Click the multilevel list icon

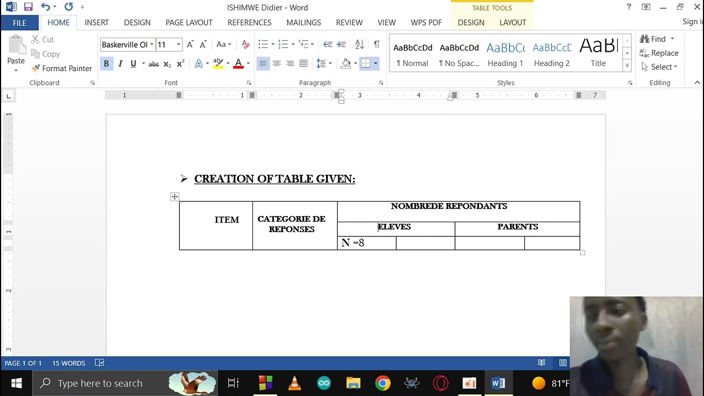tap(304, 45)
